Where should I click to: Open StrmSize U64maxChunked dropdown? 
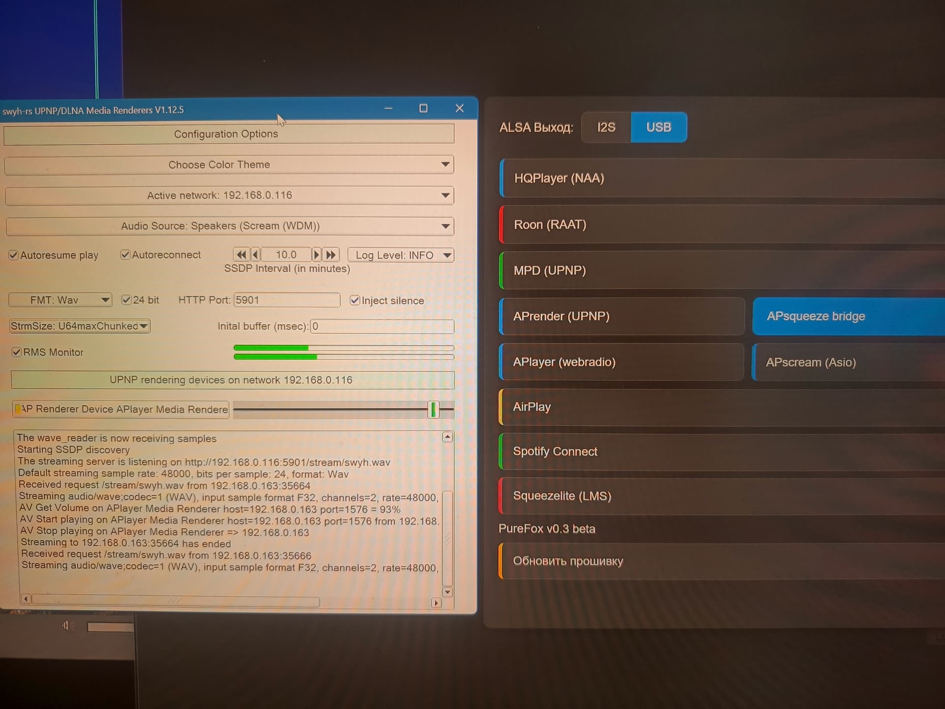tap(80, 326)
